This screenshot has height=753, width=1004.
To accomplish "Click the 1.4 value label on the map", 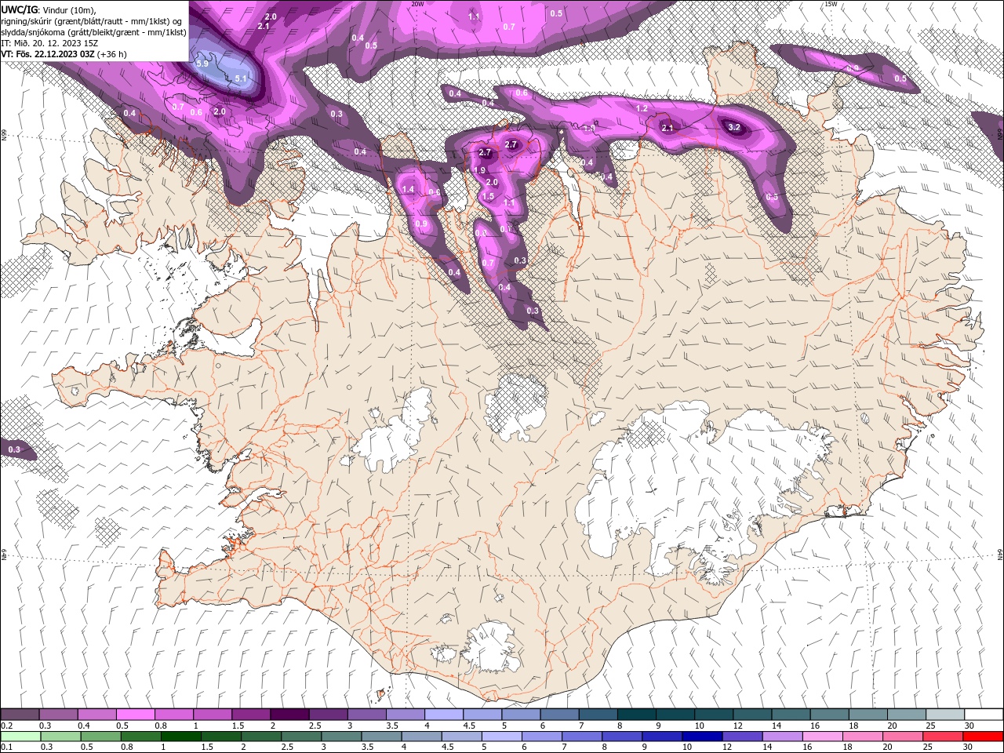I will (x=408, y=190).
